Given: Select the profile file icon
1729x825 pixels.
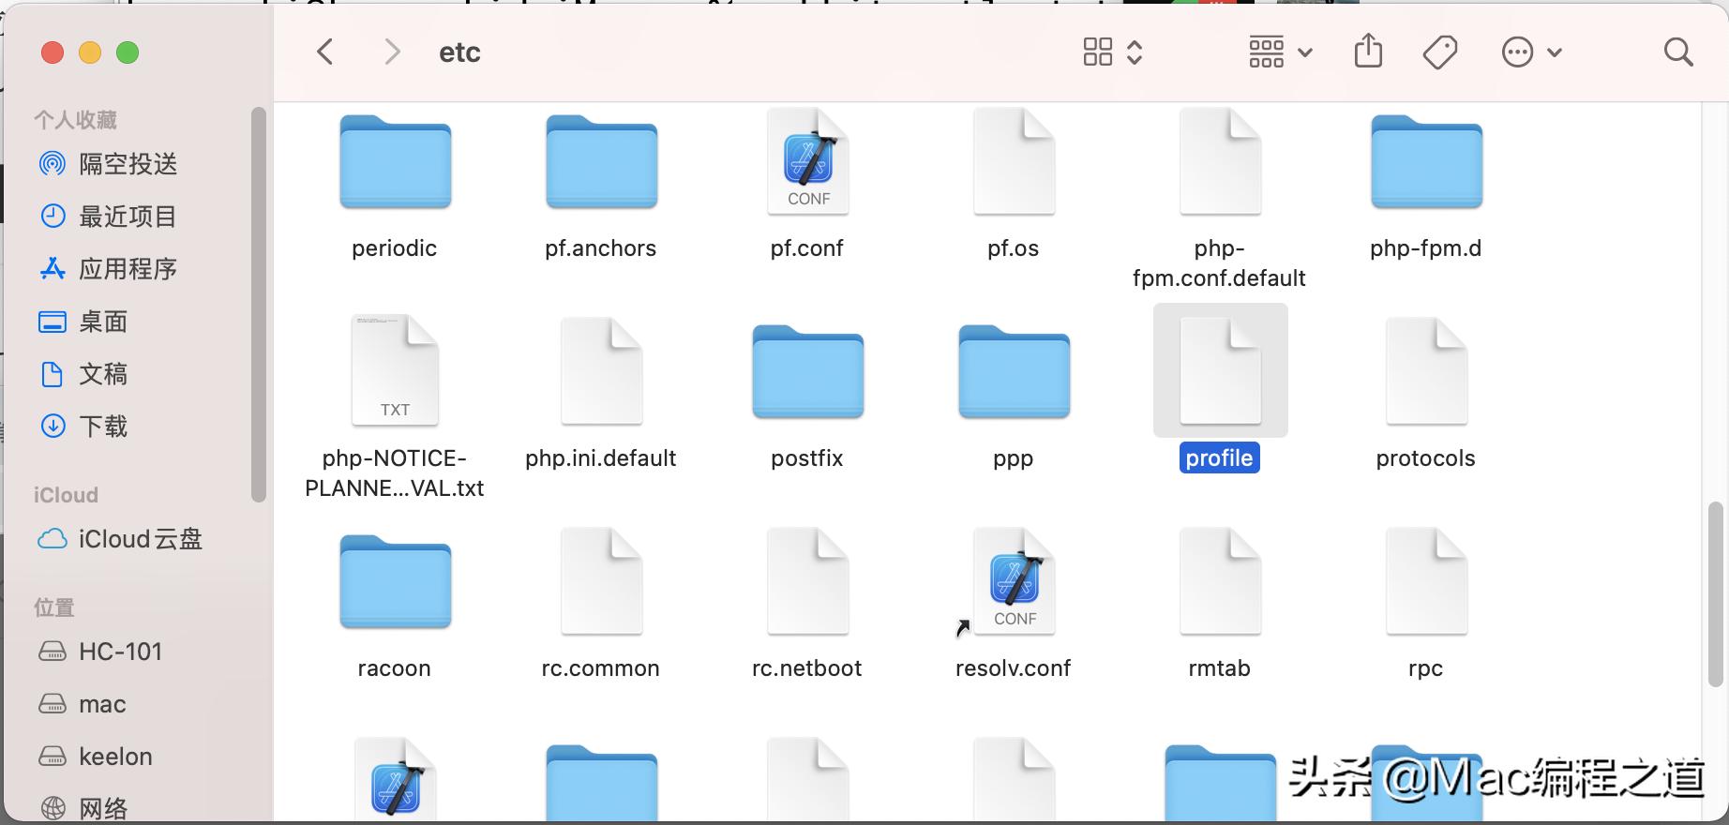Looking at the screenshot, I should [x=1220, y=370].
